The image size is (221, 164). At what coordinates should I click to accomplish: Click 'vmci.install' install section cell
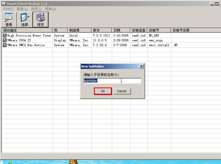159,45
